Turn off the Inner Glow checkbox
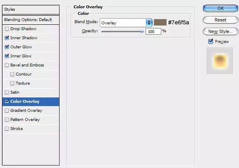The height and width of the screenshot is (168, 239). click(x=7, y=56)
